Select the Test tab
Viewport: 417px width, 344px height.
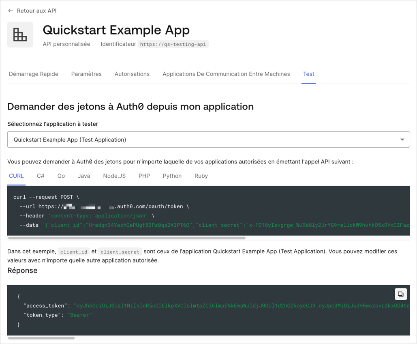point(309,74)
